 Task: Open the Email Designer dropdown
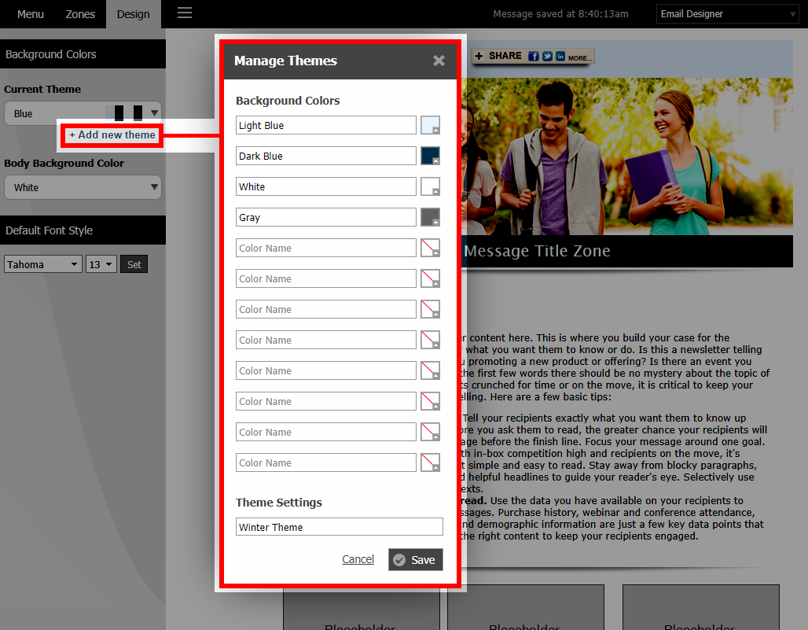[x=728, y=14]
